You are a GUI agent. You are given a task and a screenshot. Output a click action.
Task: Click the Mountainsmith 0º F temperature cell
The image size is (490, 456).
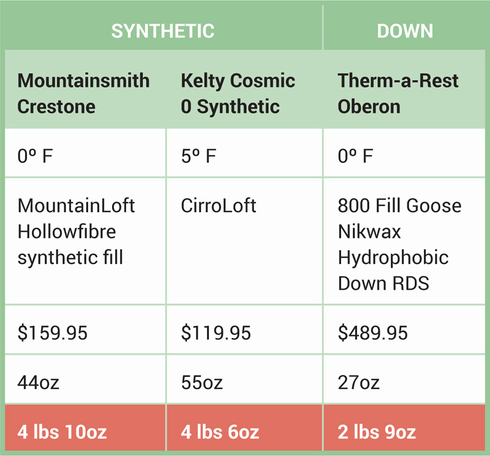point(85,153)
